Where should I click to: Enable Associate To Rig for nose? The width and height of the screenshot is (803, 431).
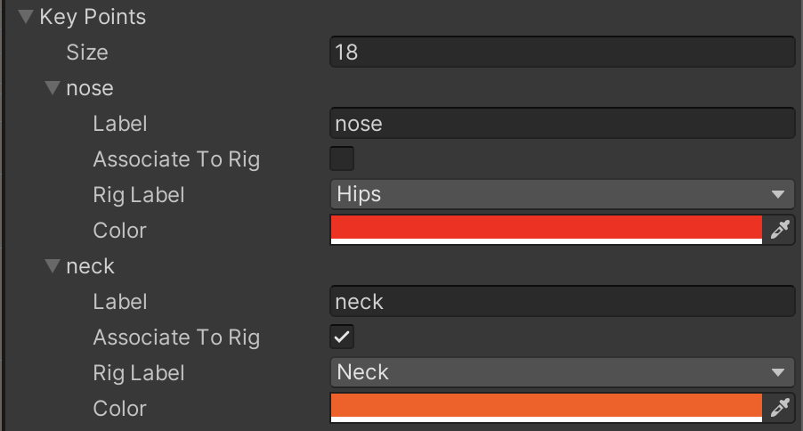pyautogui.click(x=342, y=159)
